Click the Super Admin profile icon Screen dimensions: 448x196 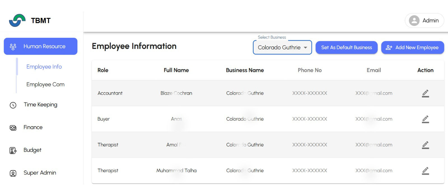tap(13, 173)
